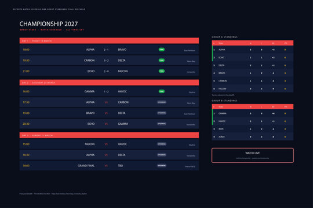Select FALCON row in Group A standings

pyautogui.click(x=253, y=89)
